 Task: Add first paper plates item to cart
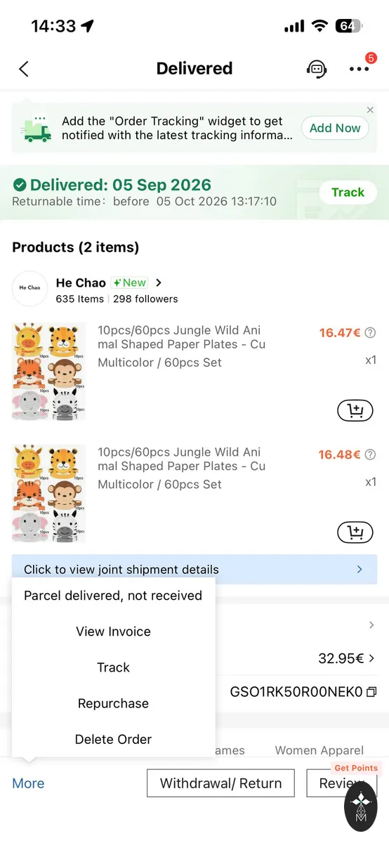pos(355,410)
